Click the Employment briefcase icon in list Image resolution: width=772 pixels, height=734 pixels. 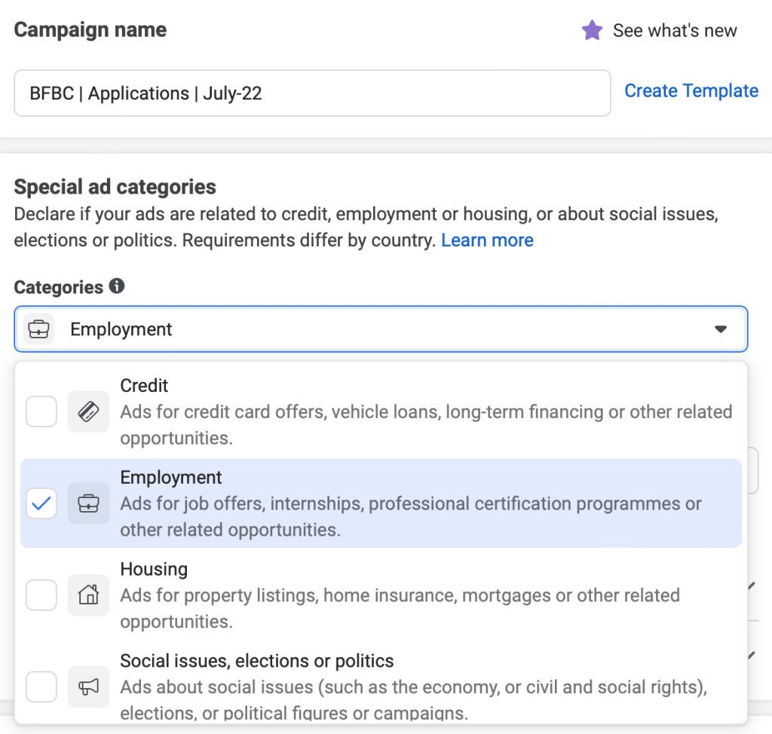[x=88, y=503]
